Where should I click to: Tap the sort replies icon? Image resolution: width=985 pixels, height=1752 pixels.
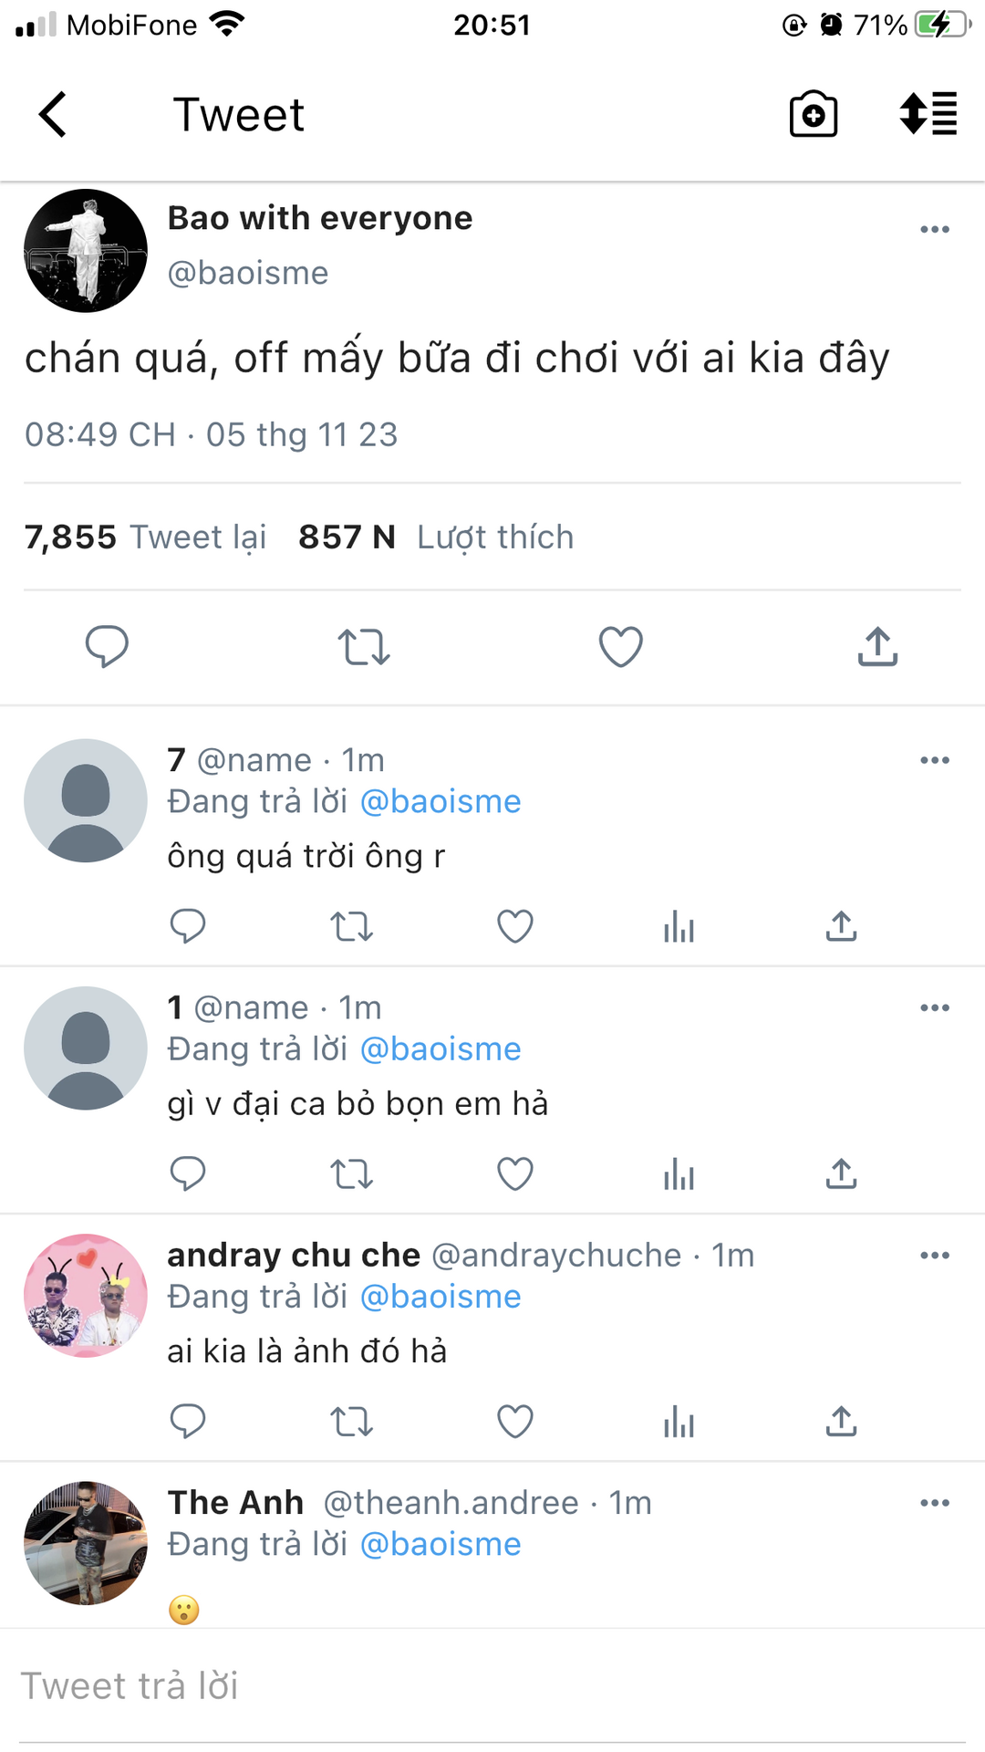[x=928, y=115]
